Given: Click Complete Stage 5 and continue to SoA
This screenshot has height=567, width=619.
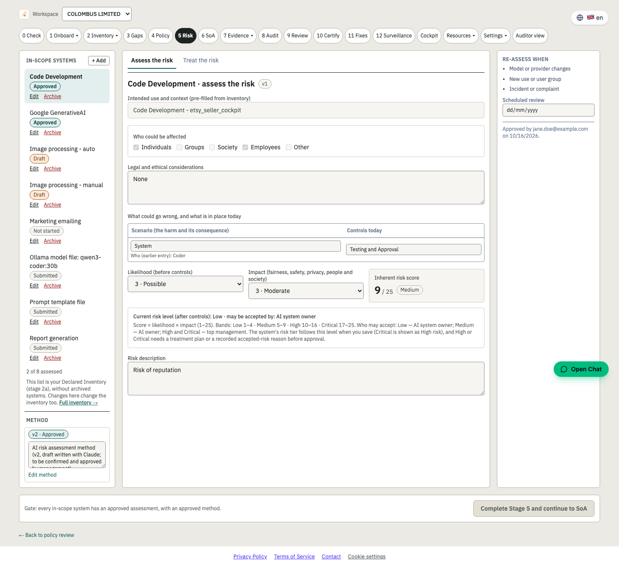Looking at the screenshot, I should [534, 508].
